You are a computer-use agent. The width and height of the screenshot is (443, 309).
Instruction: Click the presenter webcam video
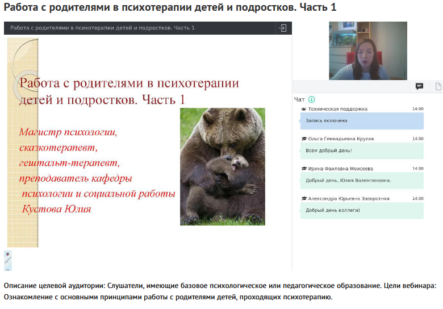(367, 51)
